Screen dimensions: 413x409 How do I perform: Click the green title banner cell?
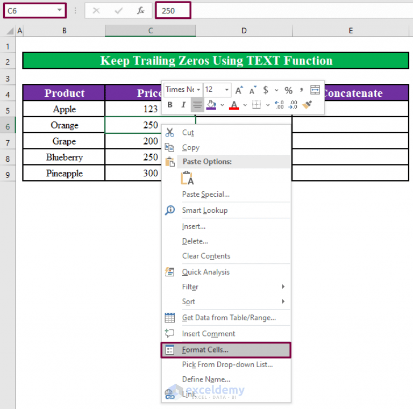pos(216,61)
